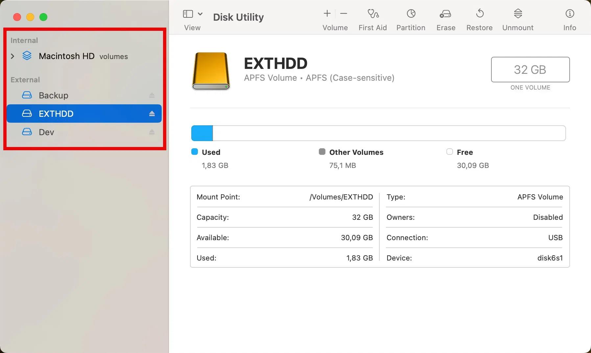Open the Partition tool
Viewport: 591px width, 353px height.
pos(411,20)
